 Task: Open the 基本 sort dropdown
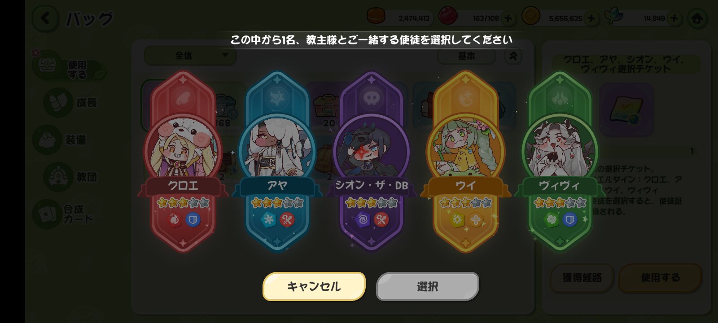(x=467, y=56)
